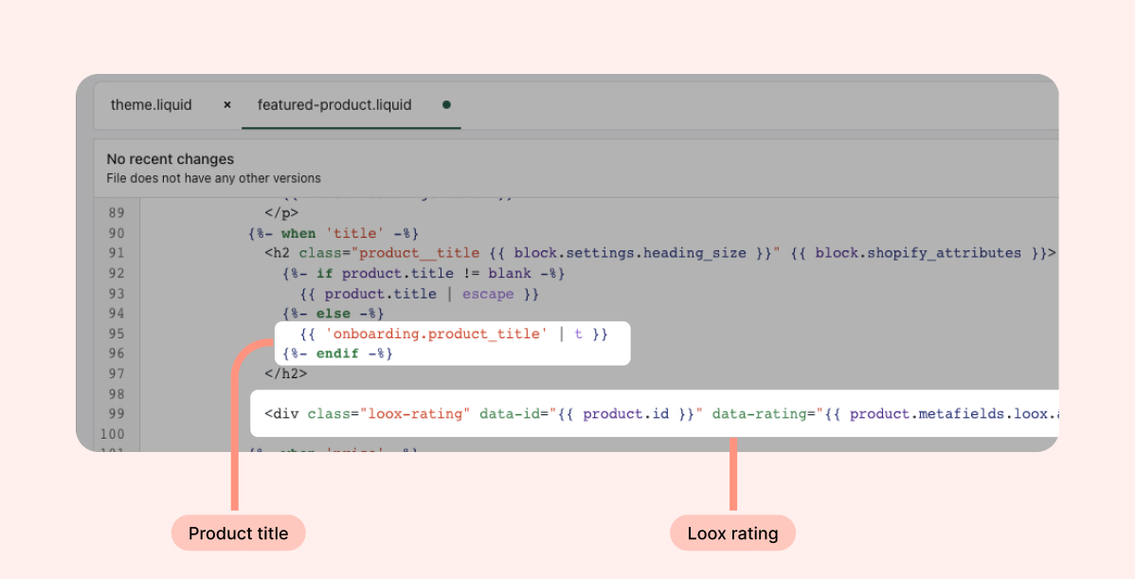Switch to the theme.liquid tab
Screen dimensions: 1135x579
pyautogui.click(x=151, y=105)
